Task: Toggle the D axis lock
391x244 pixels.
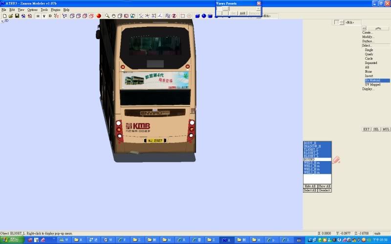Action: (x=50, y=16)
